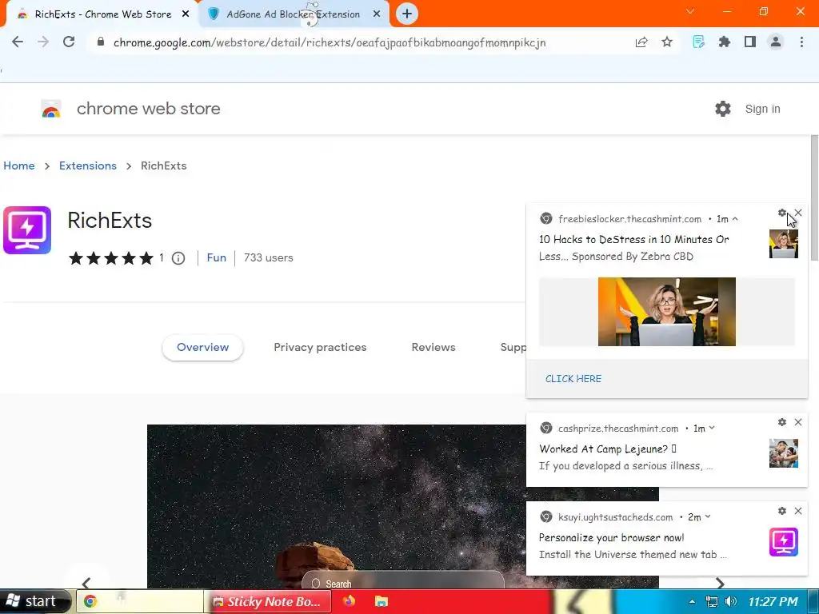This screenshot has height=614, width=819.
Task: Expand the cashprize notification chevron
Action: tap(711, 429)
